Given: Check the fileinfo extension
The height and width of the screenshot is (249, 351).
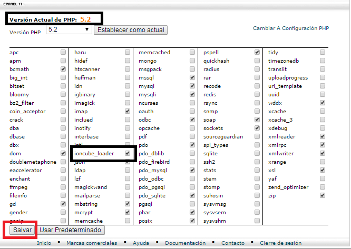Looking at the screenshot, I should point(63,195).
